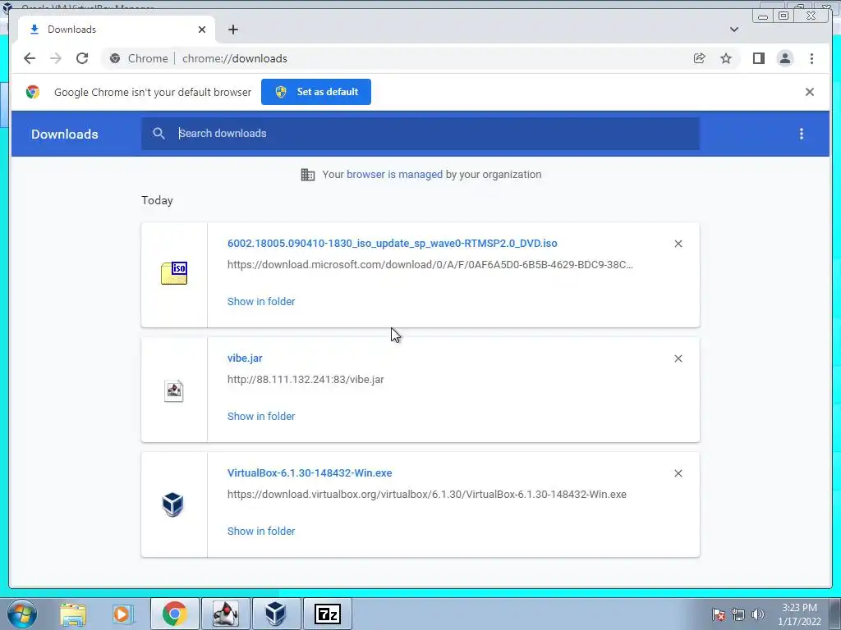Open the volume tray icon
The height and width of the screenshot is (630, 841).
click(758, 614)
